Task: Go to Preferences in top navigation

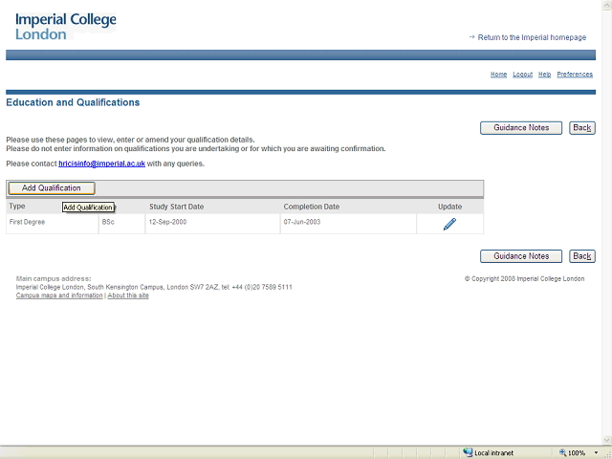Action: 575,75
